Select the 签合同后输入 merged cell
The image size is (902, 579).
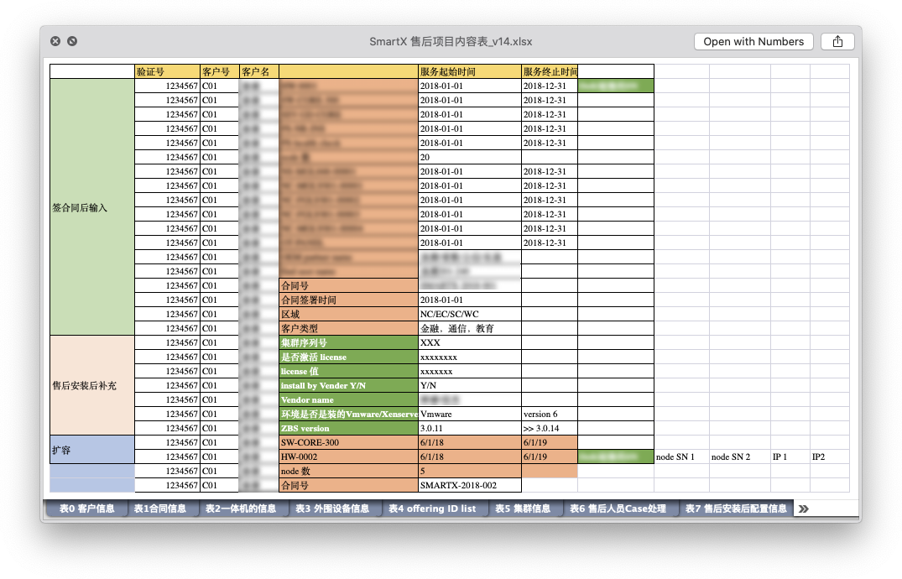point(92,207)
